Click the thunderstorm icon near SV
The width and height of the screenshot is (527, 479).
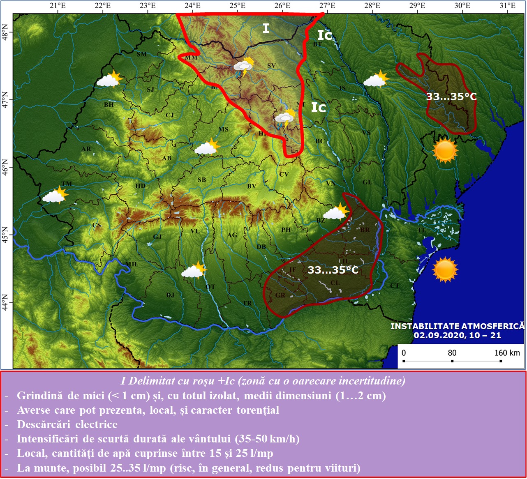pyautogui.click(x=244, y=67)
